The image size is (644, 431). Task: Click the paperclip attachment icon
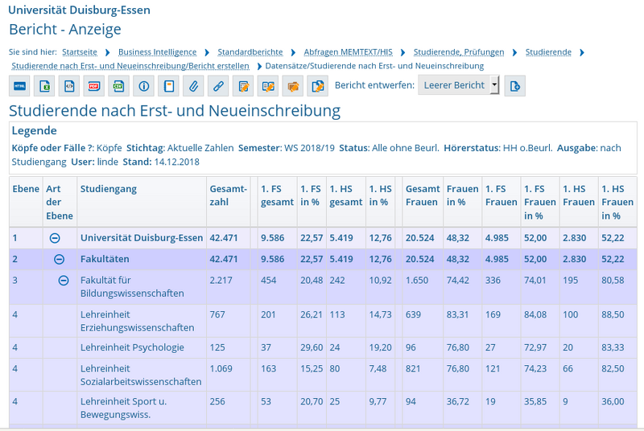click(x=193, y=86)
